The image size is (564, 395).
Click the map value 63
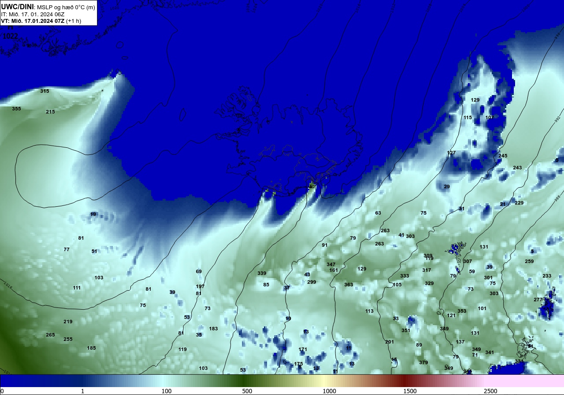pos(378,213)
